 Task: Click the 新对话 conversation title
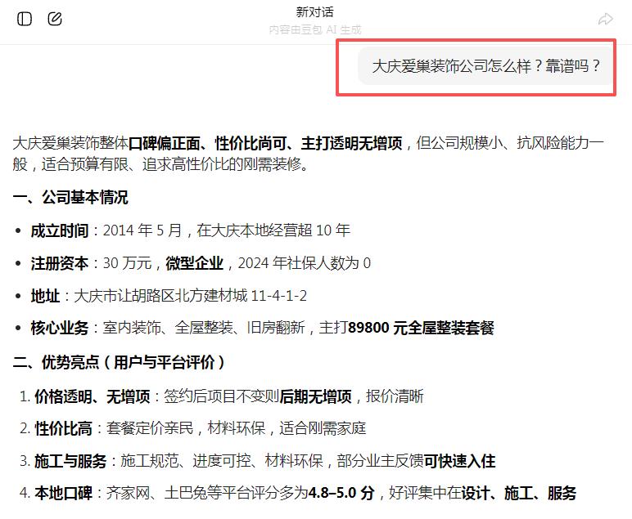click(315, 12)
